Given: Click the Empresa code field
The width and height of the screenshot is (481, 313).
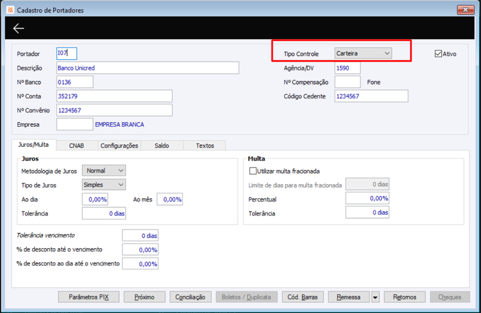Looking at the screenshot, I should click(x=75, y=124).
